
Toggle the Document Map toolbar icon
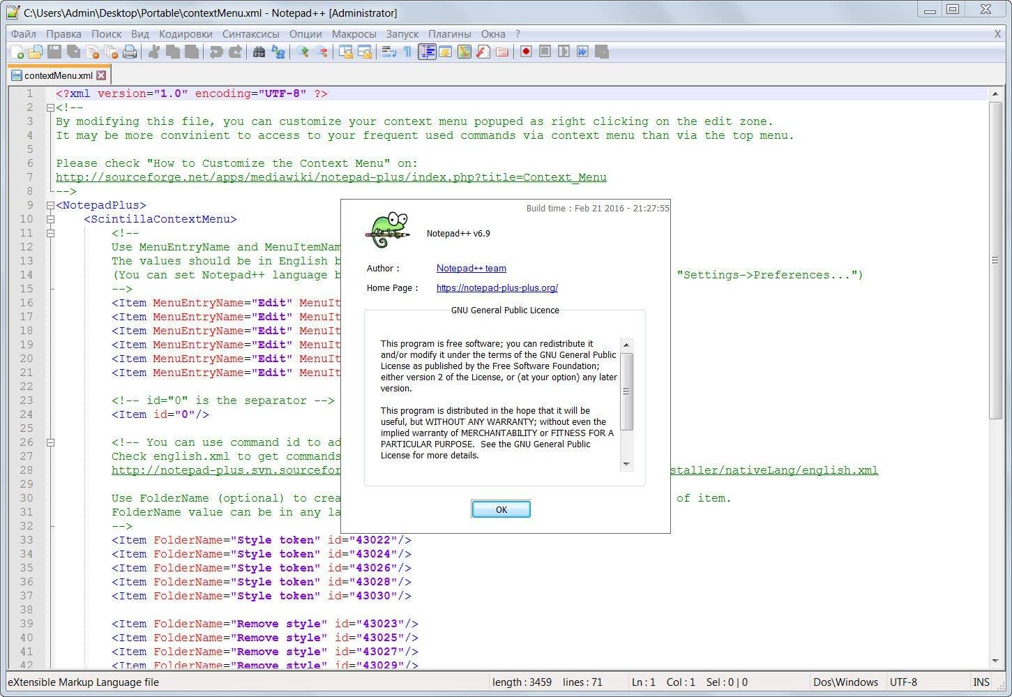(x=465, y=52)
